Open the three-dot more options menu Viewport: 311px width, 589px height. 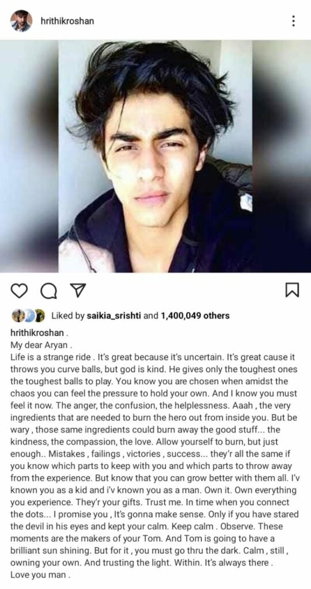click(293, 21)
